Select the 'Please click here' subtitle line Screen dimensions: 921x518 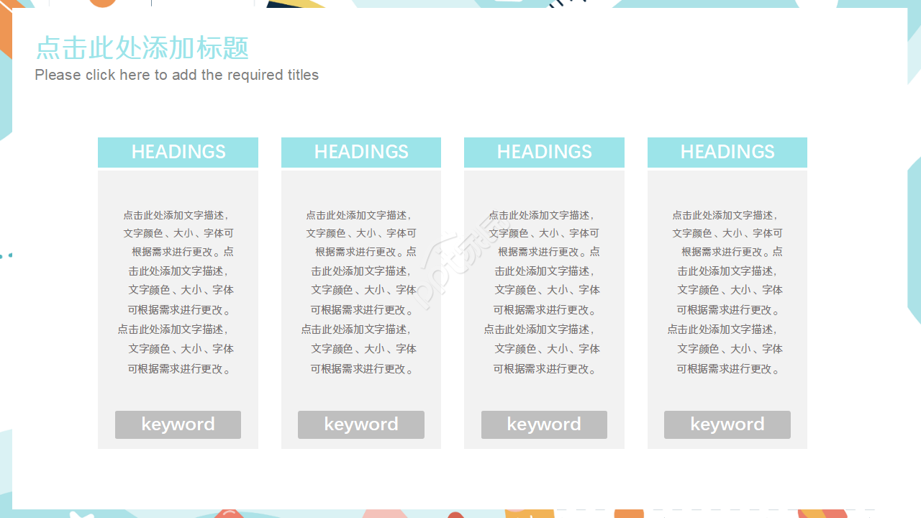176,75
